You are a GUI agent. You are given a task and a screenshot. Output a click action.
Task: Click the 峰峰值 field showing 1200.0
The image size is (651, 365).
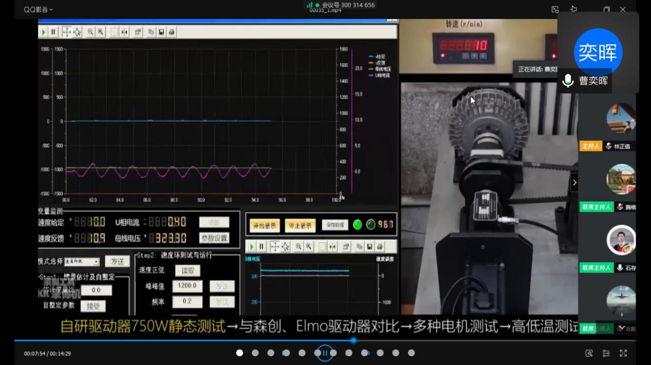click(x=187, y=286)
